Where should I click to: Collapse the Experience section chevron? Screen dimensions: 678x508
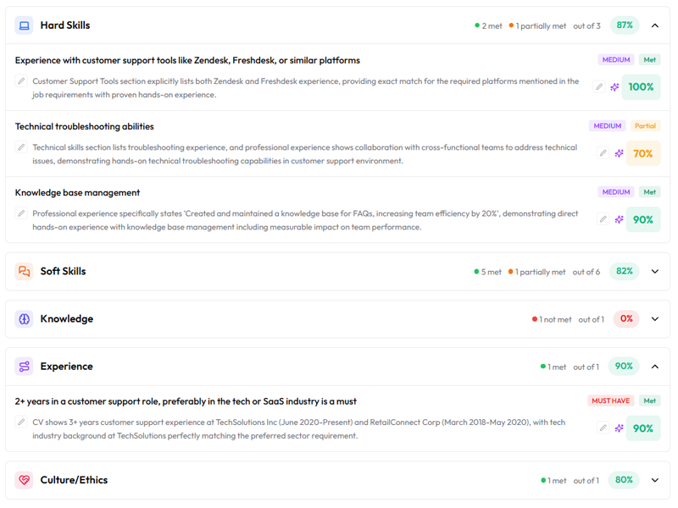point(655,367)
